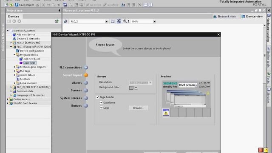The height and width of the screenshot is (153, 272).
Task: Expand the PLC_2 node arrow
Action: (11, 87)
